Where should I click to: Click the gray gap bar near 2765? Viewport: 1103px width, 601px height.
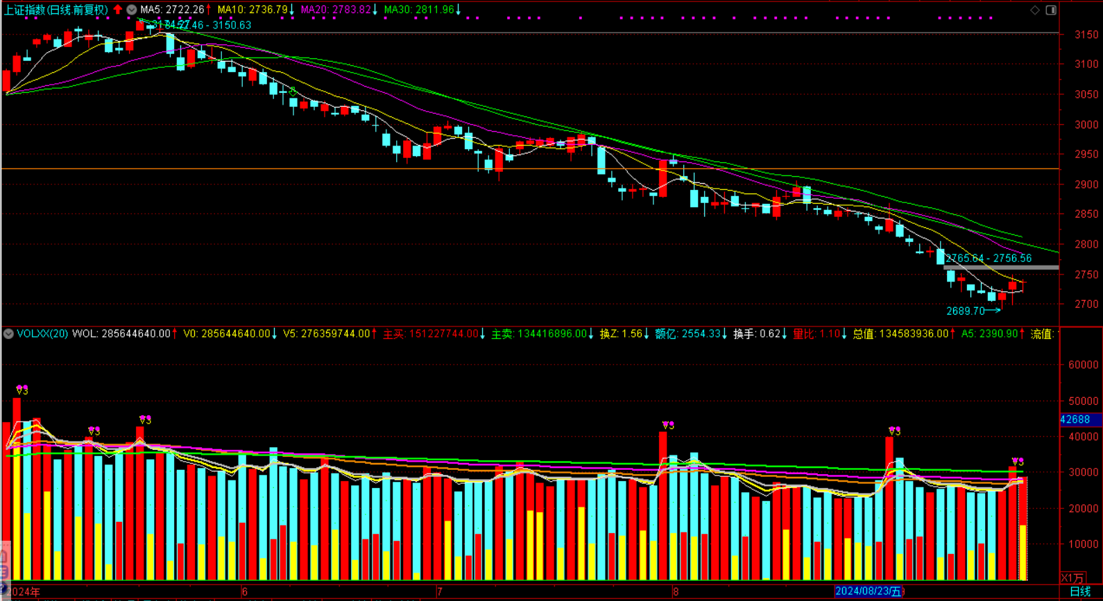(x=1001, y=268)
